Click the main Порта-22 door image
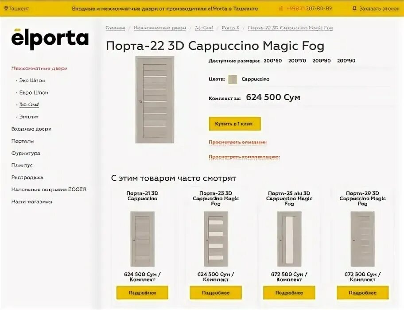404x310 pixels. 155,100
